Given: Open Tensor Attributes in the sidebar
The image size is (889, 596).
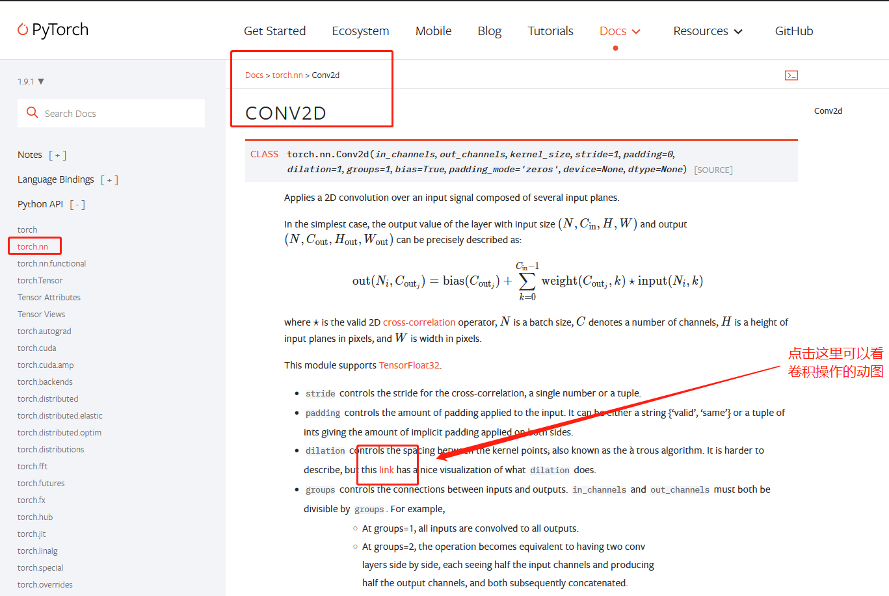Looking at the screenshot, I should [x=49, y=297].
